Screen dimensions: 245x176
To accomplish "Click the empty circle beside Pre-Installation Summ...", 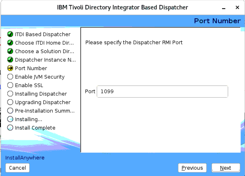I will 10,110.
